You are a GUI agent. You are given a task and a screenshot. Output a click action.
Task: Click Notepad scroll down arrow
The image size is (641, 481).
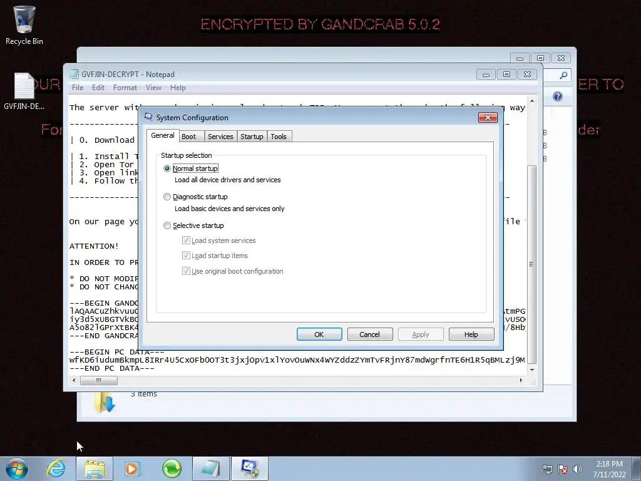(532, 370)
